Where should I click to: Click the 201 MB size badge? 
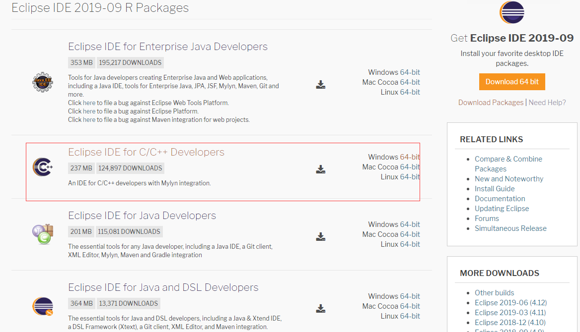click(x=81, y=232)
